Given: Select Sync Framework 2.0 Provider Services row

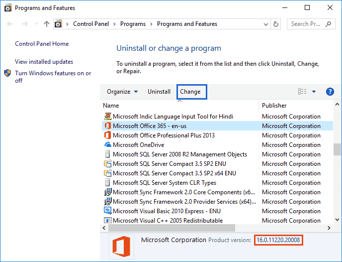Looking at the screenshot, I should coord(217,201).
